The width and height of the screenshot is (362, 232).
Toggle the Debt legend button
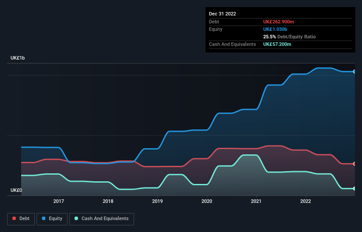(x=21, y=219)
